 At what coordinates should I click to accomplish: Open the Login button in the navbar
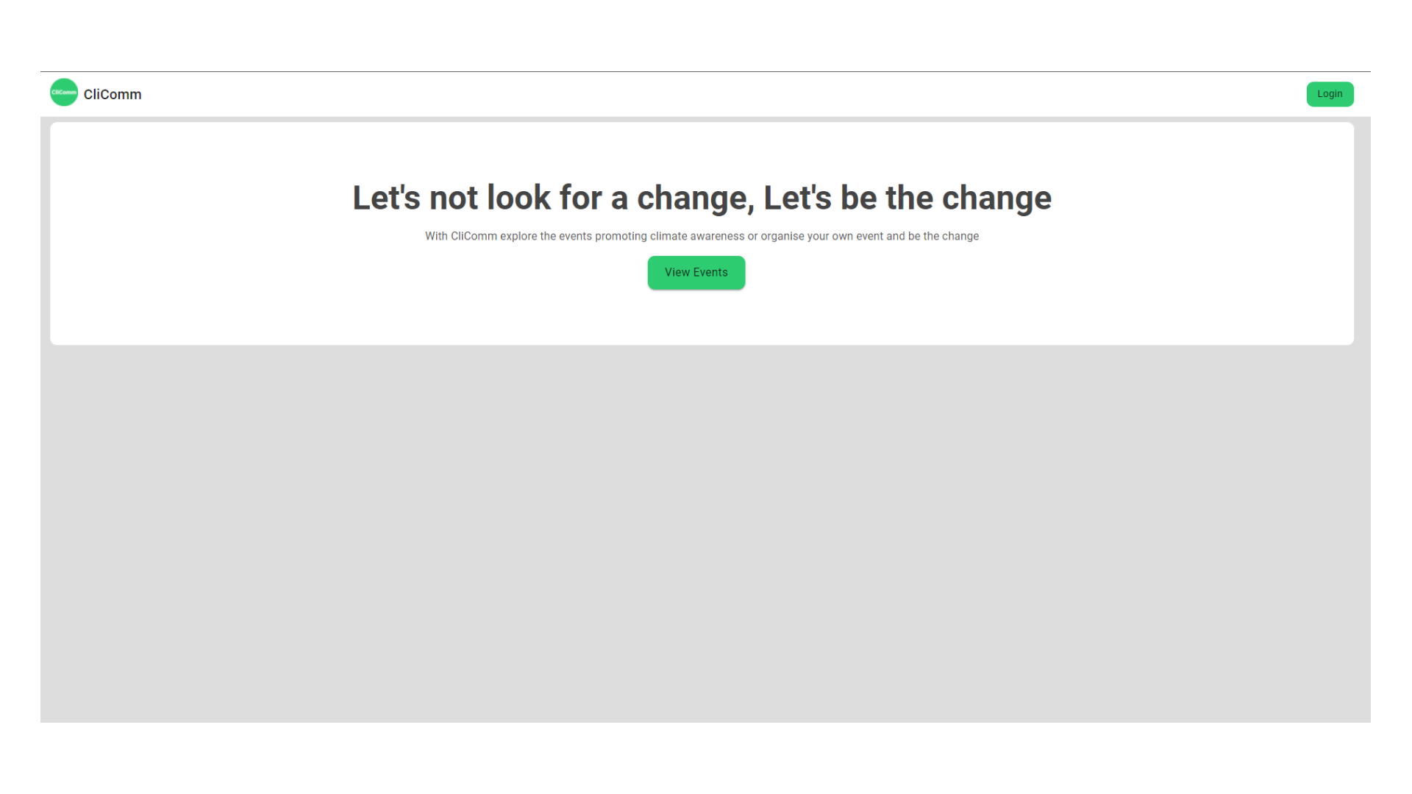tap(1330, 94)
